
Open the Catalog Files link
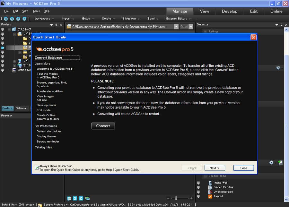[x=43, y=147]
